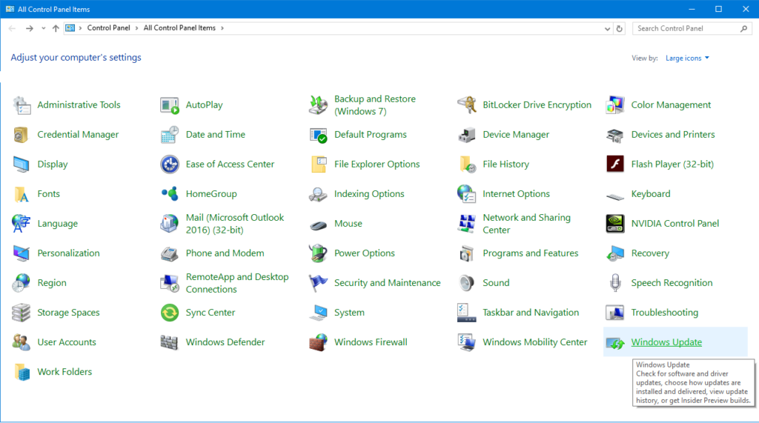This screenshot has width=759, height=423.
Task: Open the BitLocker Drive Encryption icon
Action: (x=466, y=105)
